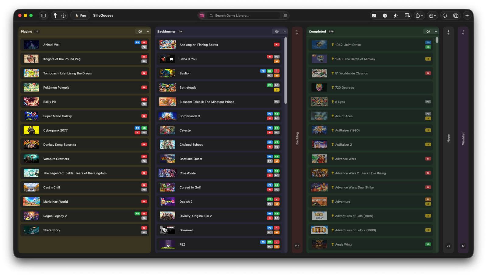Expand the Backlog column using its arrows icon
This screenshot has height=276, width=487.
click(297, 32)
